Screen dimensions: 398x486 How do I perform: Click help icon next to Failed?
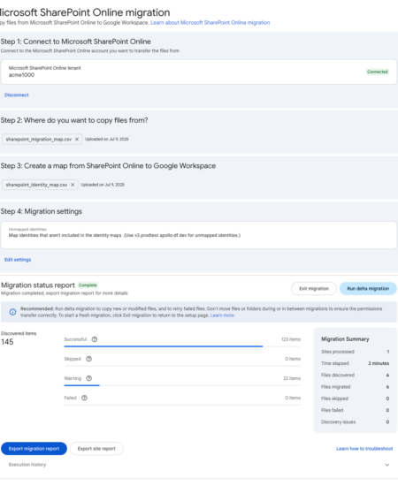click(84, 398)
